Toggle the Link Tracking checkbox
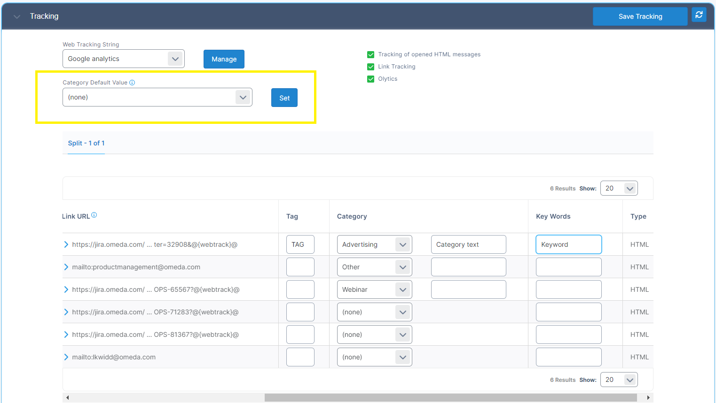 371,67
